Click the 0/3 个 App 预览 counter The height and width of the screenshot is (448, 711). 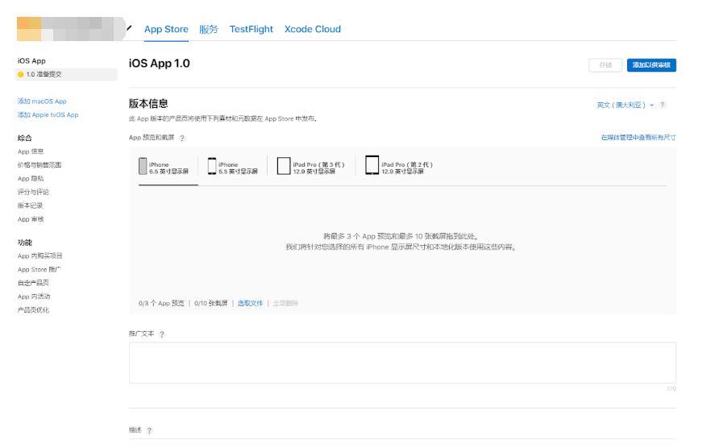coord(161,303)
